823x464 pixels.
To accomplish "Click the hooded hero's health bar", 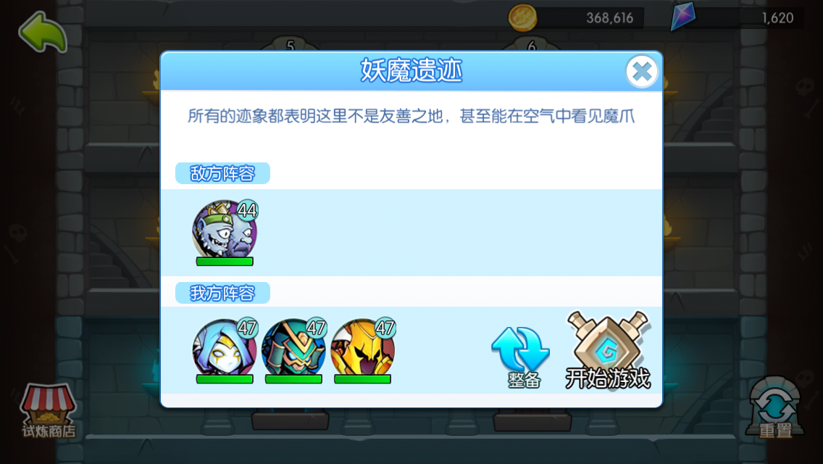I will (225, 379).
